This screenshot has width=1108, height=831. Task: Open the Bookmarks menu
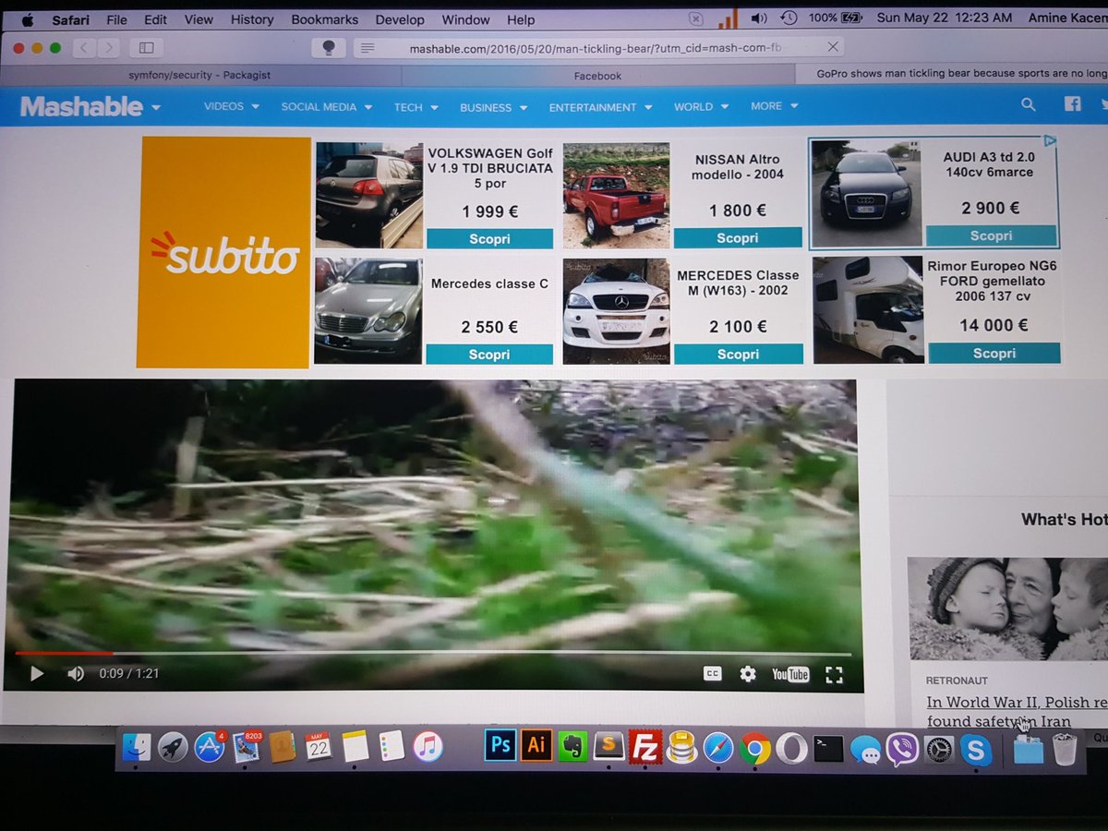[x=323, y=19]
